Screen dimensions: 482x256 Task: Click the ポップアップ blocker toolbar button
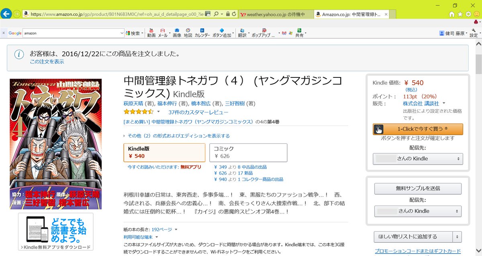[263, 33]
